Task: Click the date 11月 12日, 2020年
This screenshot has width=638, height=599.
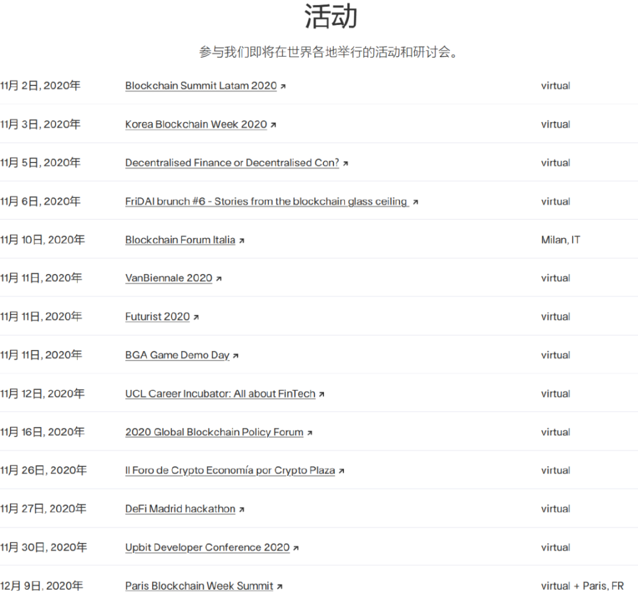Action: (x=42, y=394)
